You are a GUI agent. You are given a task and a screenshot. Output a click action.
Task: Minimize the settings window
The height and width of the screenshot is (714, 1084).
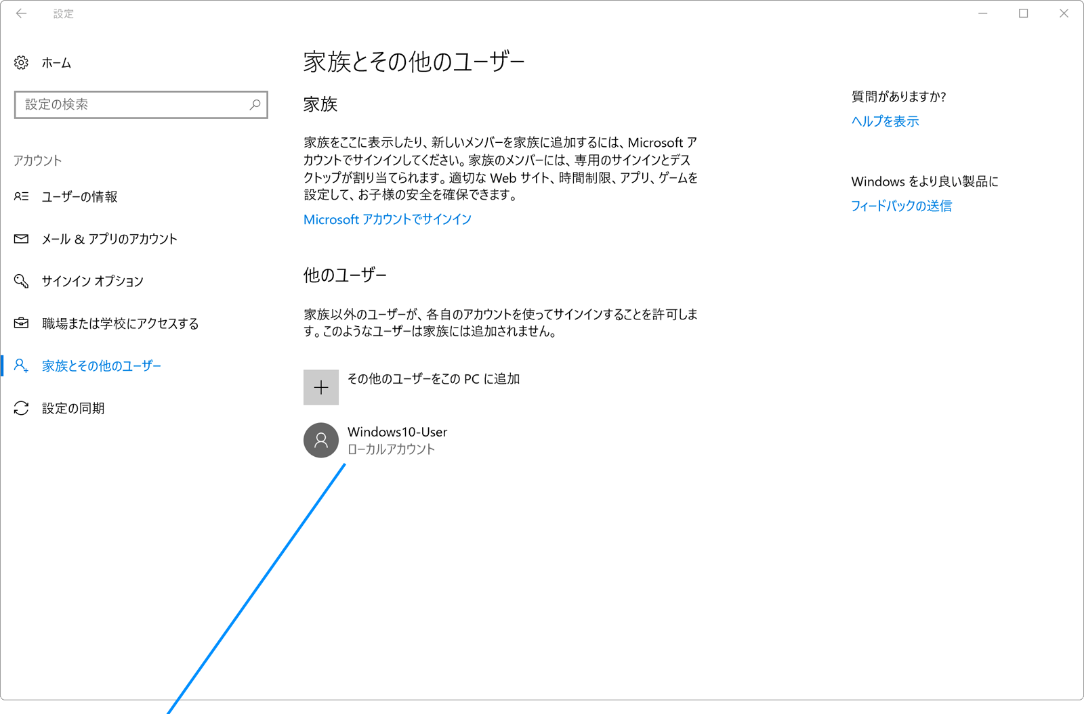point(982,14)
